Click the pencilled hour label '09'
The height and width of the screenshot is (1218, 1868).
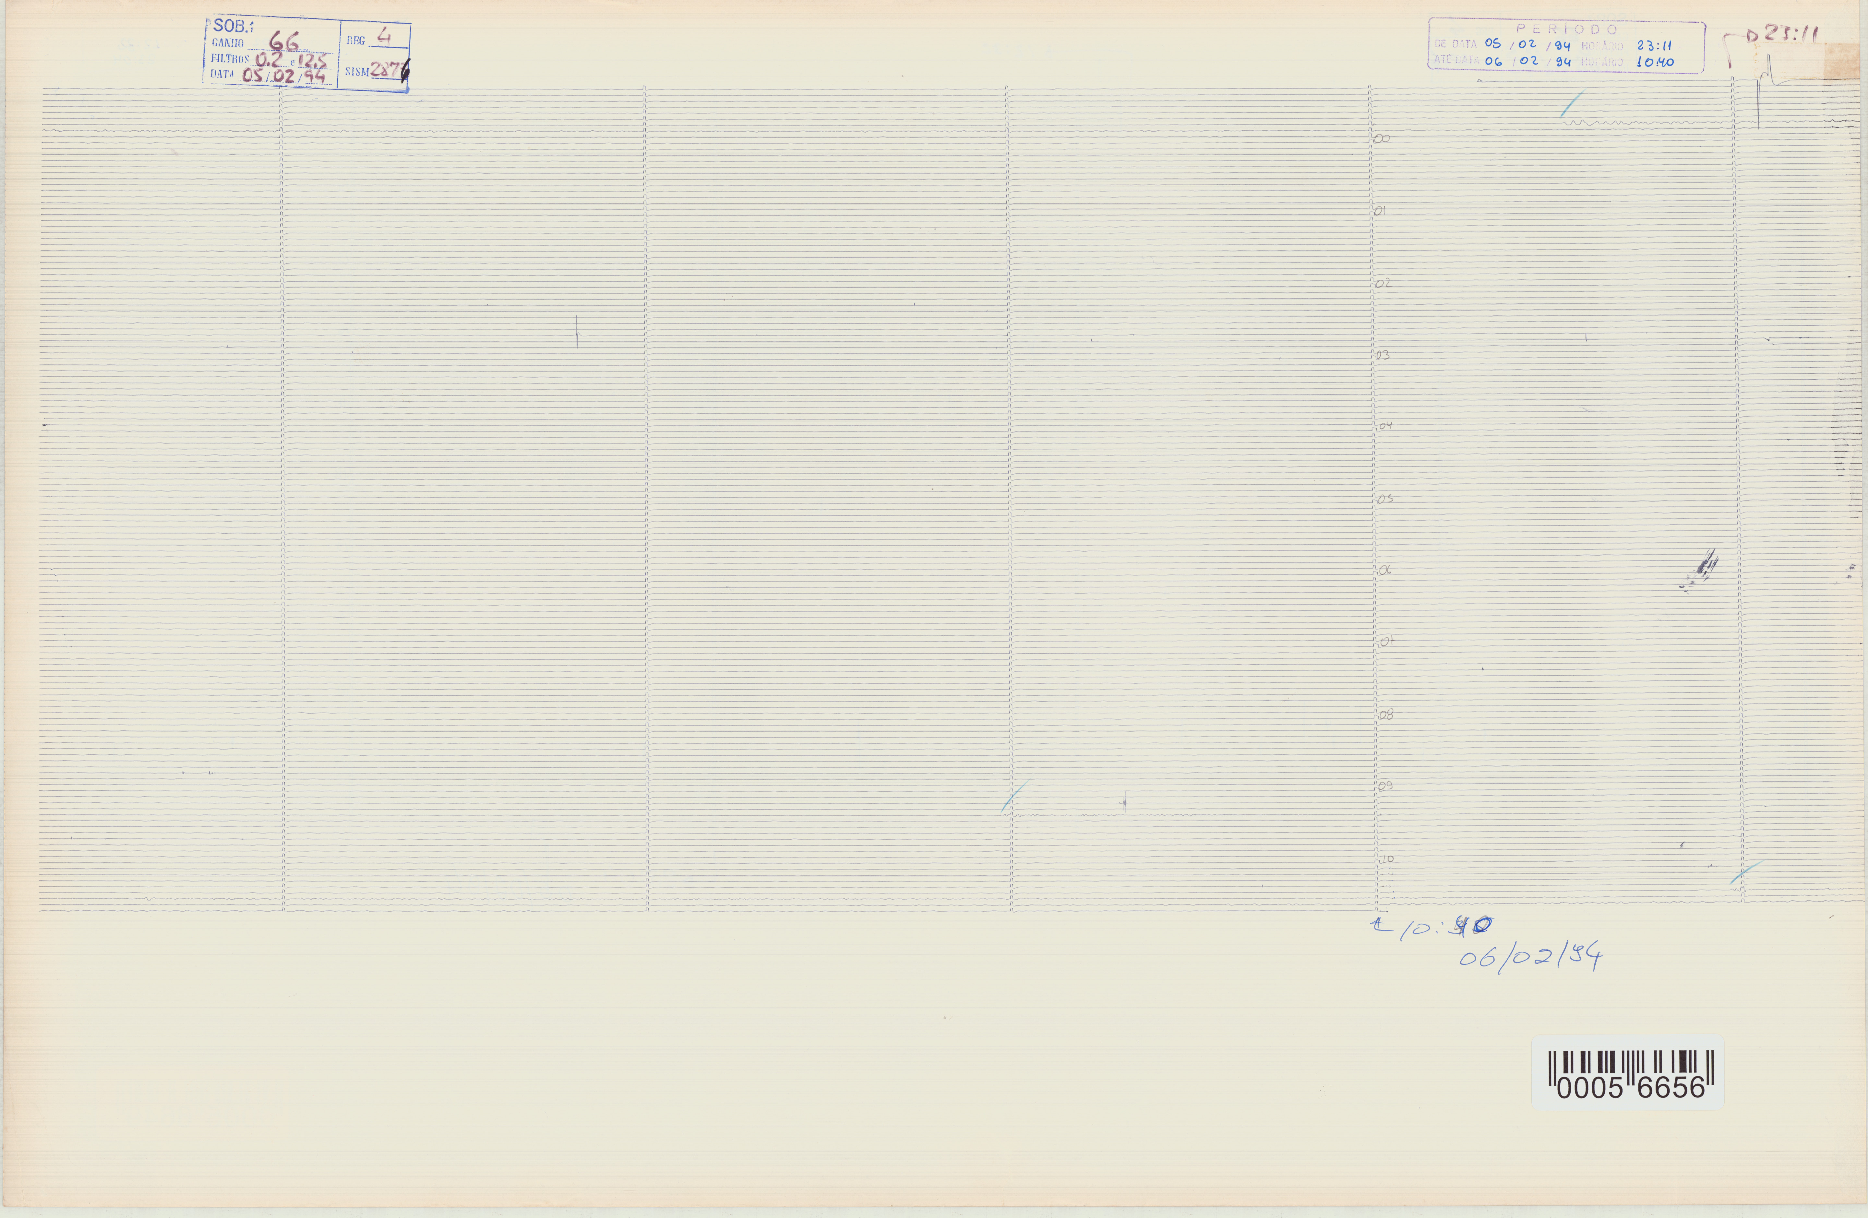click(x=1386, y=786)
